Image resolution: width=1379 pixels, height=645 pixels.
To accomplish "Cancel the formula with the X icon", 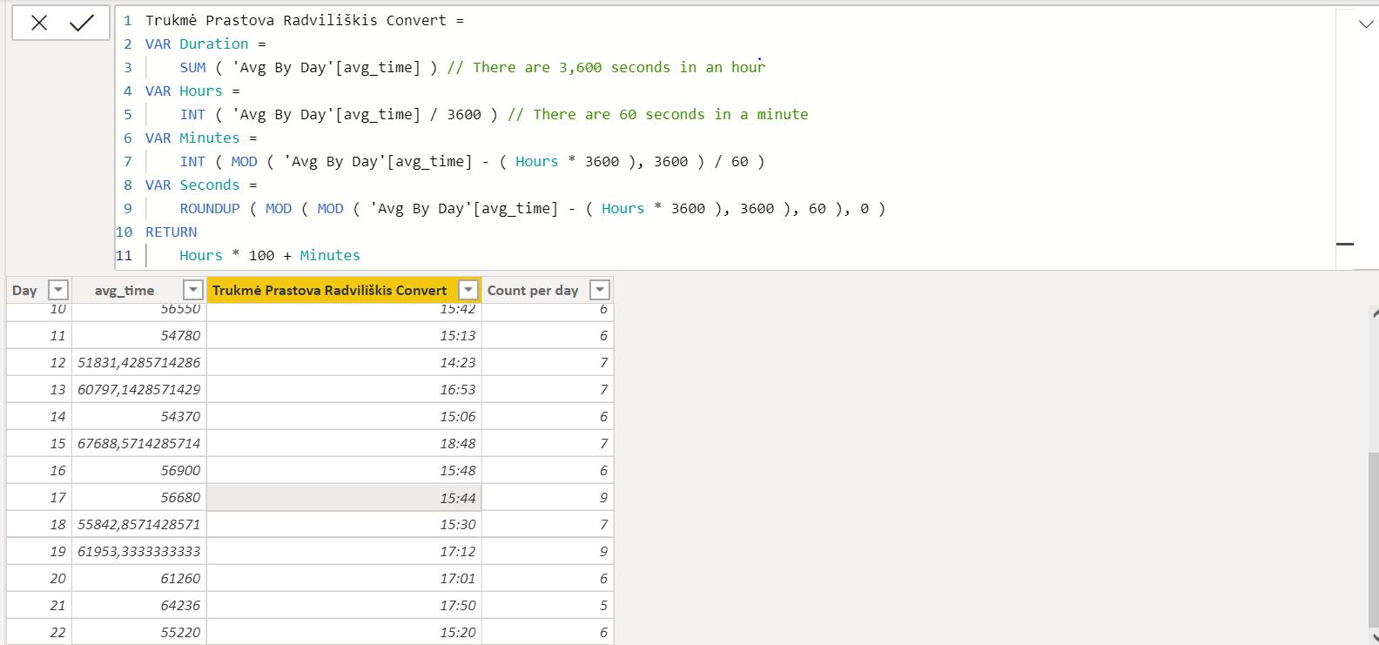I will [x=39, y=23].
